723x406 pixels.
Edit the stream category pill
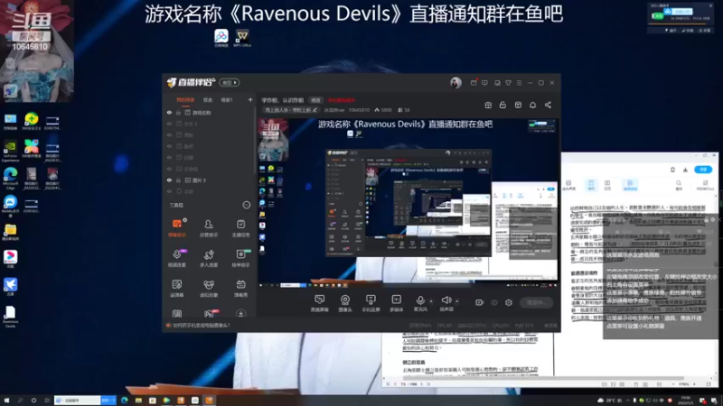pos(290,110)
